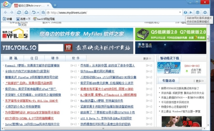Screen dimensions: 214x131
Task: Open the 收藏 favorites folder
Action: point(8,19)
